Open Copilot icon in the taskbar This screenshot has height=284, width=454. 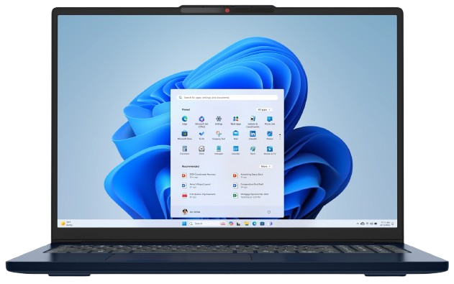tap(231, 224)
